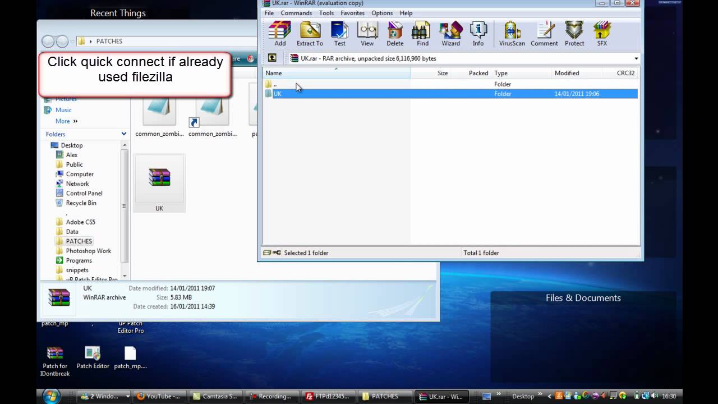
Task: Open the Commands menu
Action: click(x=296, y=13)
